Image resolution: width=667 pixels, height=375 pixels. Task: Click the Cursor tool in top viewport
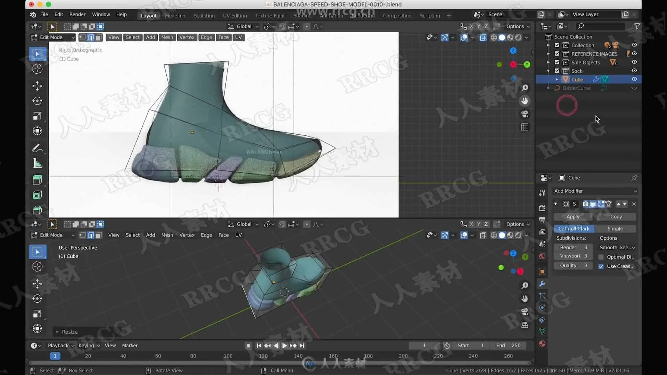(x=37, y=69)
